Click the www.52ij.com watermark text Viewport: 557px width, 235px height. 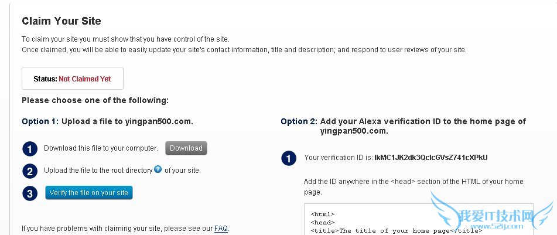(x=512, y=225)
